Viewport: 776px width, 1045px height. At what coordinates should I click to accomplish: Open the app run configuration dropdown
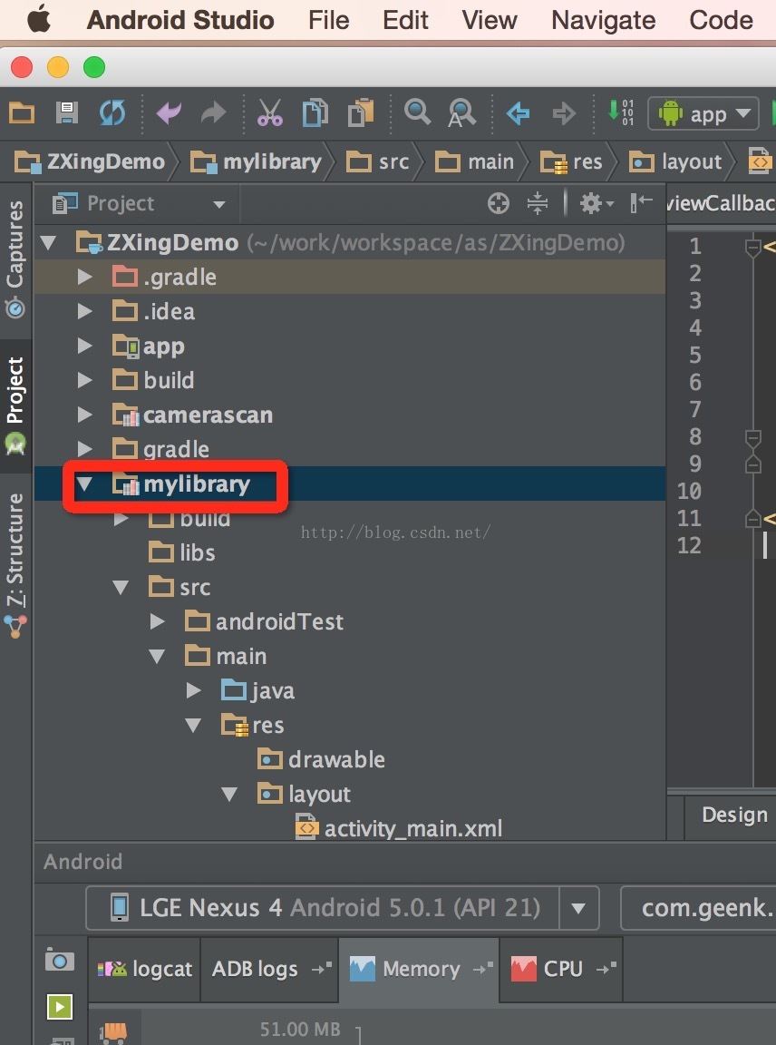point(703,114)
